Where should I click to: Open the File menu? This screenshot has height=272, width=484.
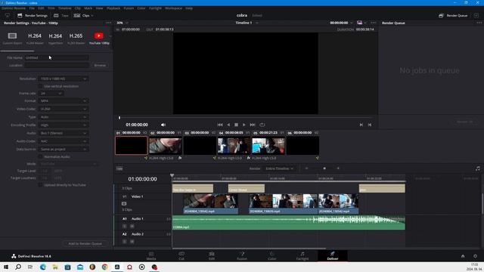click(x=32, y=8)
